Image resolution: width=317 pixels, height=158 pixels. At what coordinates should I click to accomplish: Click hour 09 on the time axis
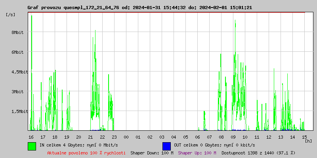[x=233, y=137]
